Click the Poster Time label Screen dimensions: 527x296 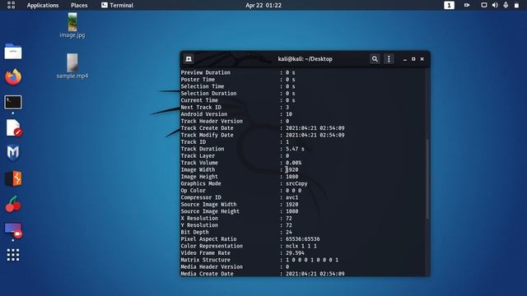(x=198, y=80)
